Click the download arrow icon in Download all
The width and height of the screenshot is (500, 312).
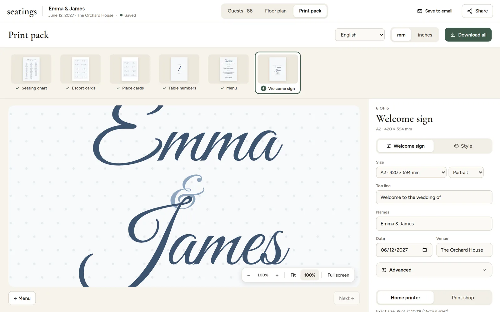(x=452, y=35)
